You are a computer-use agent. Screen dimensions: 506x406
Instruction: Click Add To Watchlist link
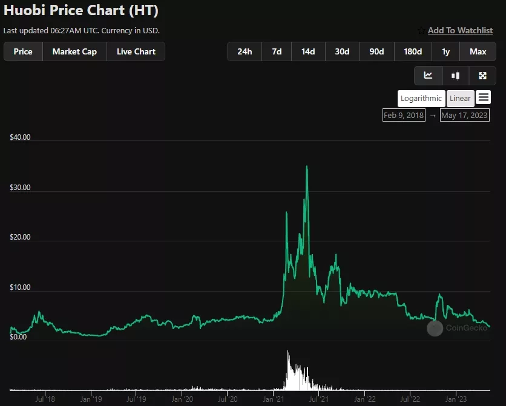(460, 31)
